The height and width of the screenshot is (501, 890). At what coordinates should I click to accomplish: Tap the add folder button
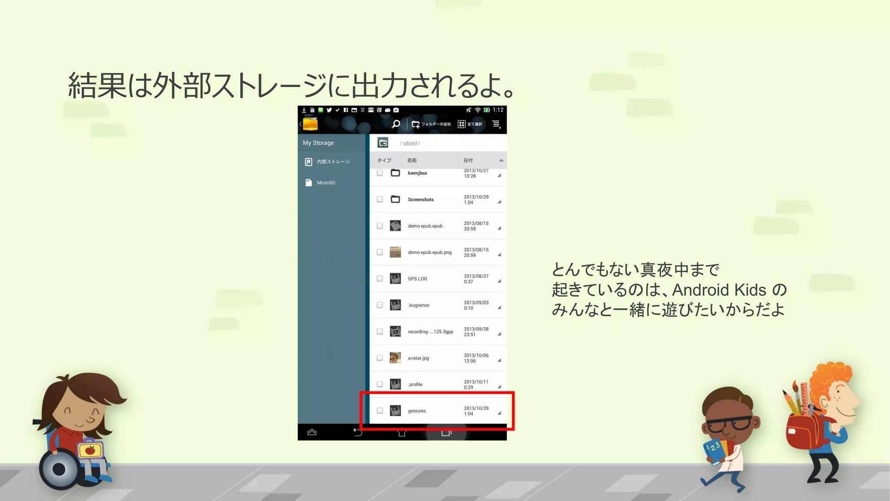point(431,124)
